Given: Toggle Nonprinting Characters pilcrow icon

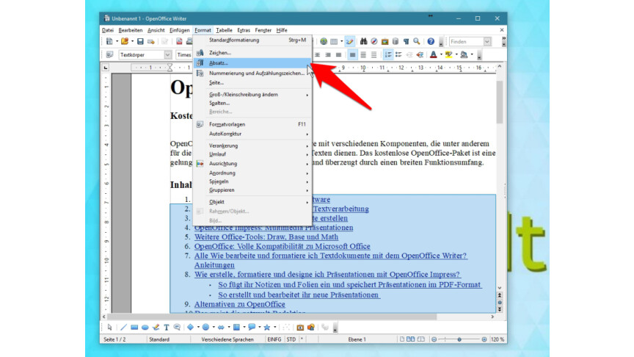Looking at the screenshot, I should (x=406, y=41).
